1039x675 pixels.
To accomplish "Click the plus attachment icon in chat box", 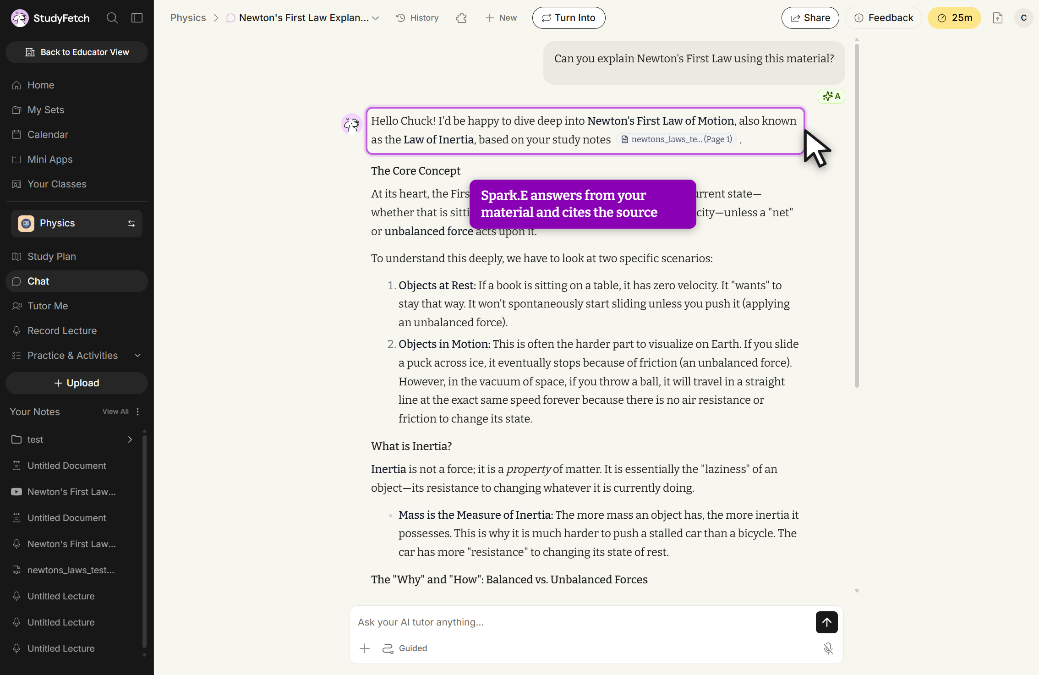I will (365, 648).
